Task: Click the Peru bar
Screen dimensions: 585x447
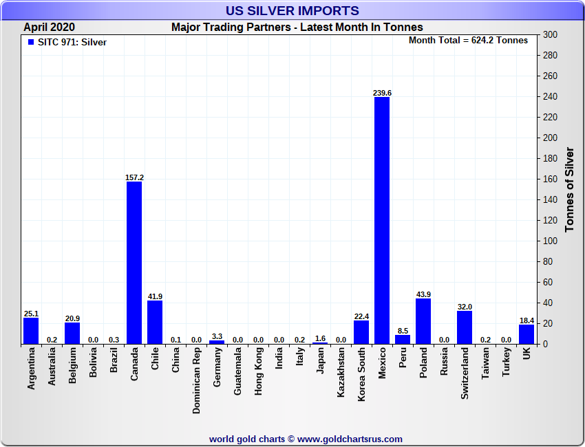Action: (x=403, y=340)
